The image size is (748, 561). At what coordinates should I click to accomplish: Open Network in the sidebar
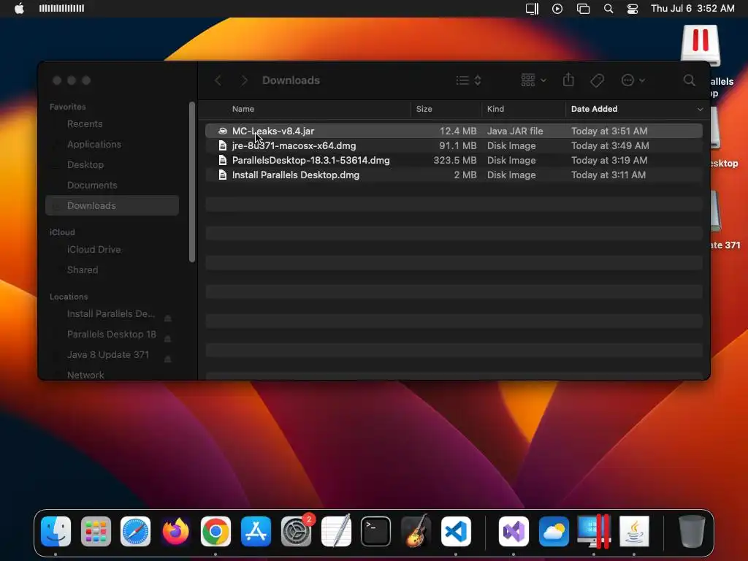coord(85,375)
